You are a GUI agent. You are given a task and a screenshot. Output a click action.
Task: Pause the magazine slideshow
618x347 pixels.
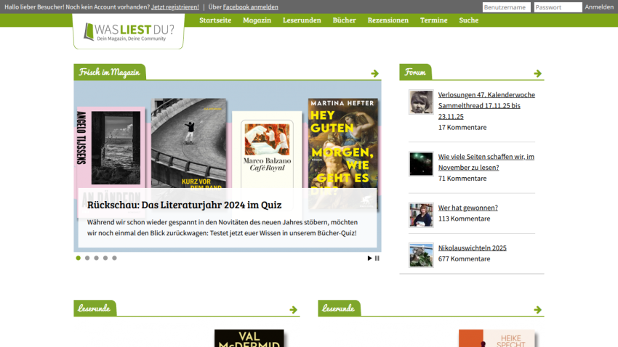point(377,258)
